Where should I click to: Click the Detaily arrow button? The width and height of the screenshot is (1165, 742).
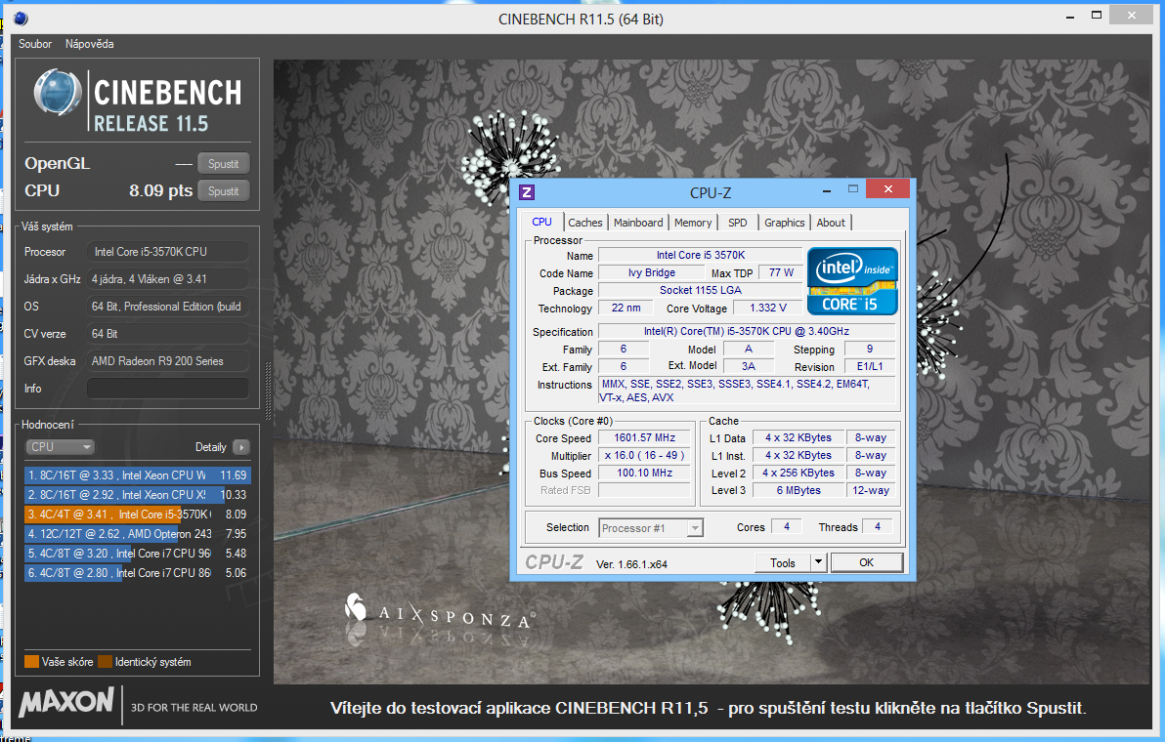[240, 447]
